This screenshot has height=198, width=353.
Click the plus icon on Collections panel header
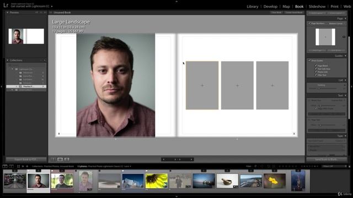pos(44,60)
